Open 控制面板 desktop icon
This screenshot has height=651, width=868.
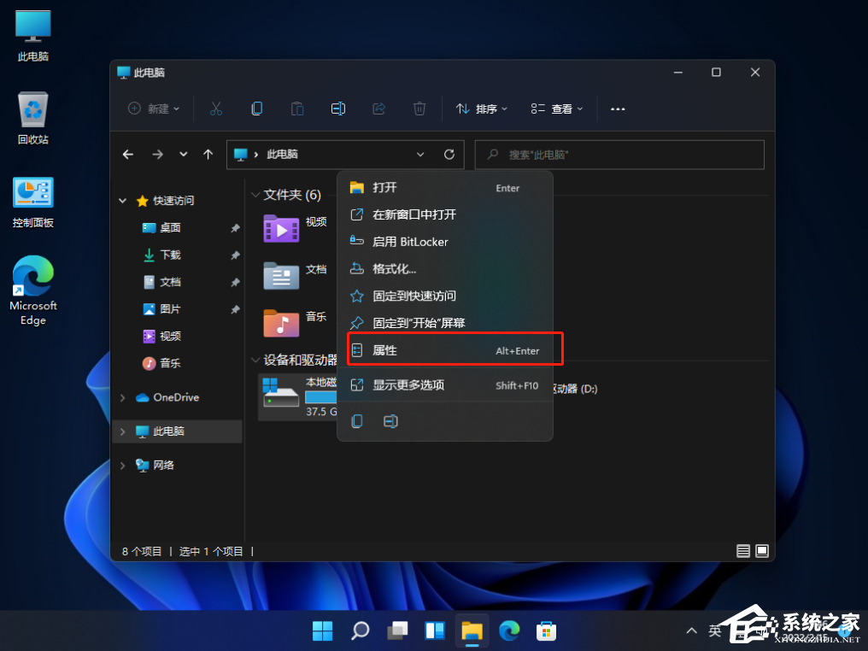pos(33,202)
